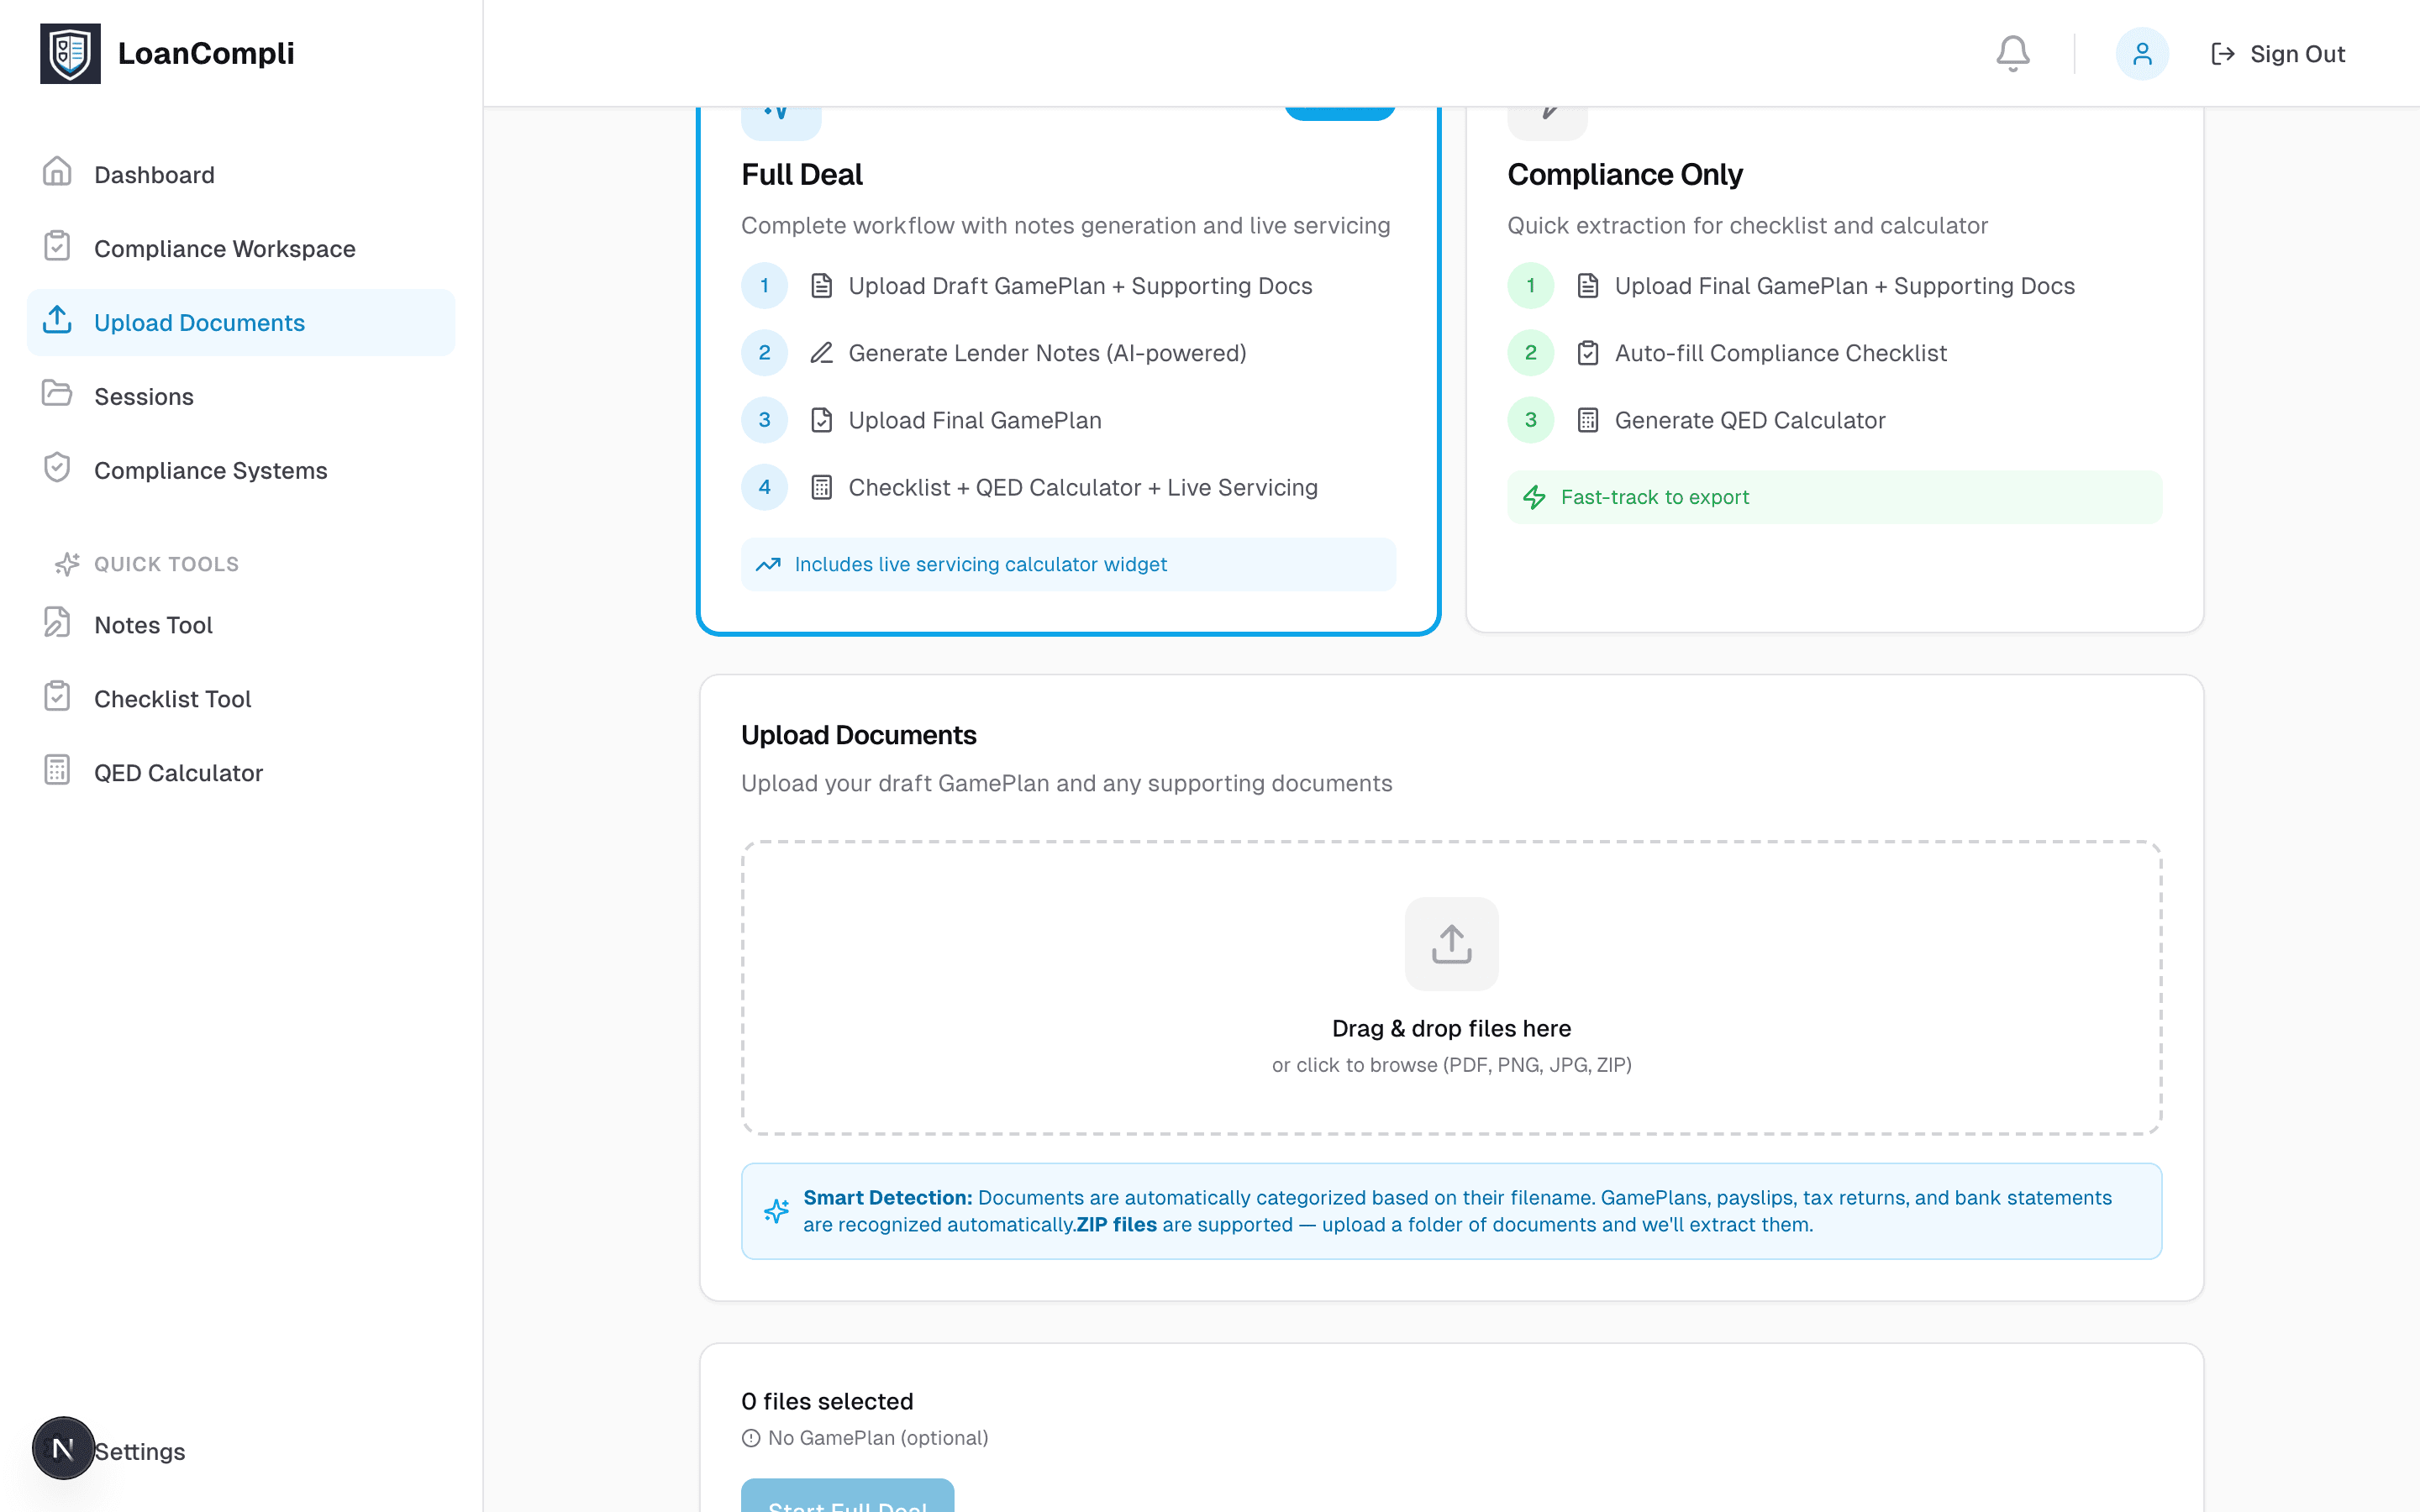The width and height of the screenshot is (2420, 1512).
Task: Go to Dashboard in sidebar
Action: tap(241, 175)
